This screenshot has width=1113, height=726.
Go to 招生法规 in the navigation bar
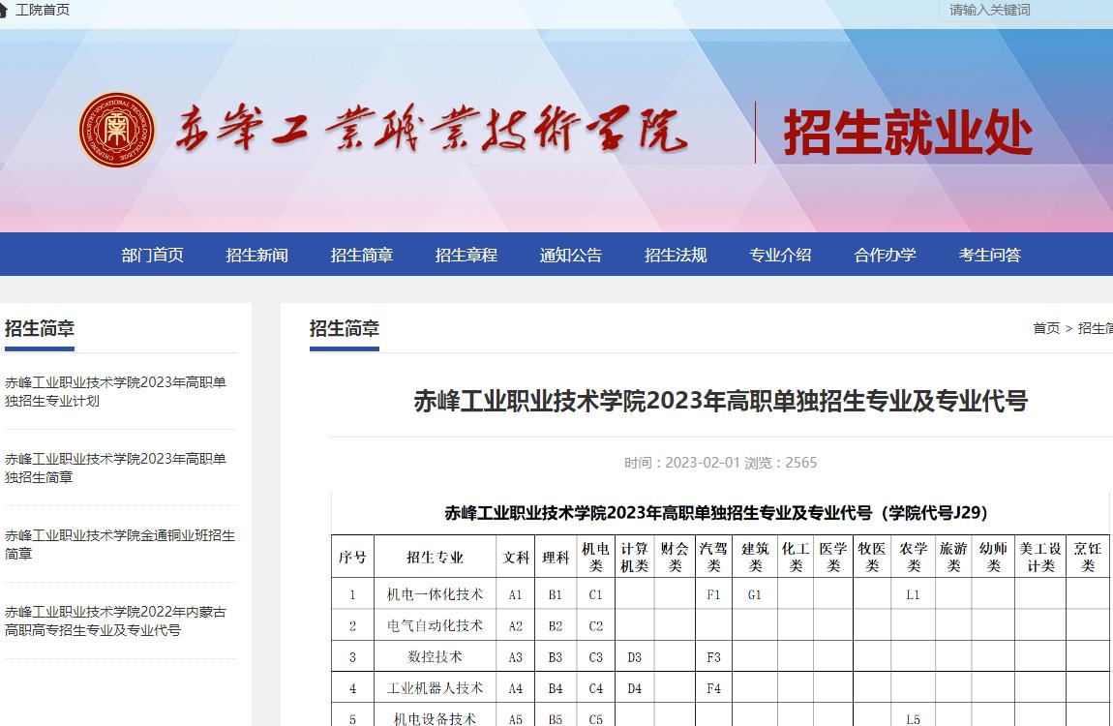click(676, 255)
